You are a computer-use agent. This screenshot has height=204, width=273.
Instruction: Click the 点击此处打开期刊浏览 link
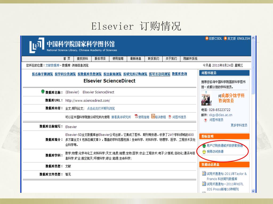click(x=101, y=109)
